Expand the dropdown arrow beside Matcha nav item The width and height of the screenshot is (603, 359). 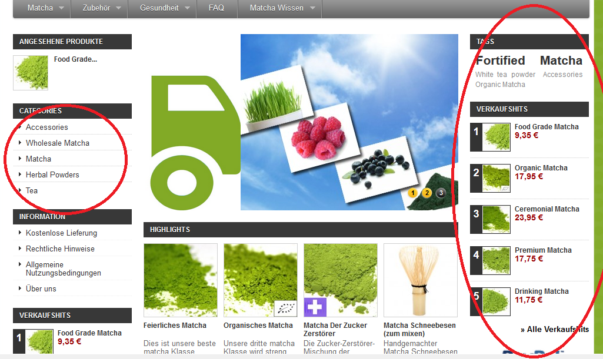coord(62,8)
